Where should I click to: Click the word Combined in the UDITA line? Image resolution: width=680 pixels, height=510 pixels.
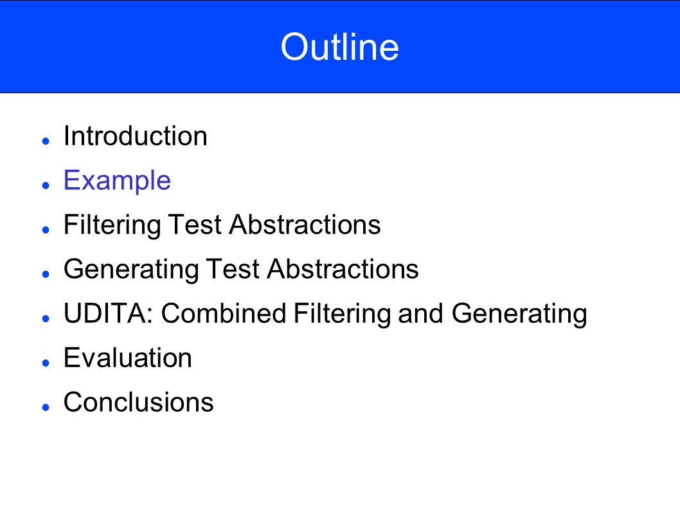(x=224, y=313)
